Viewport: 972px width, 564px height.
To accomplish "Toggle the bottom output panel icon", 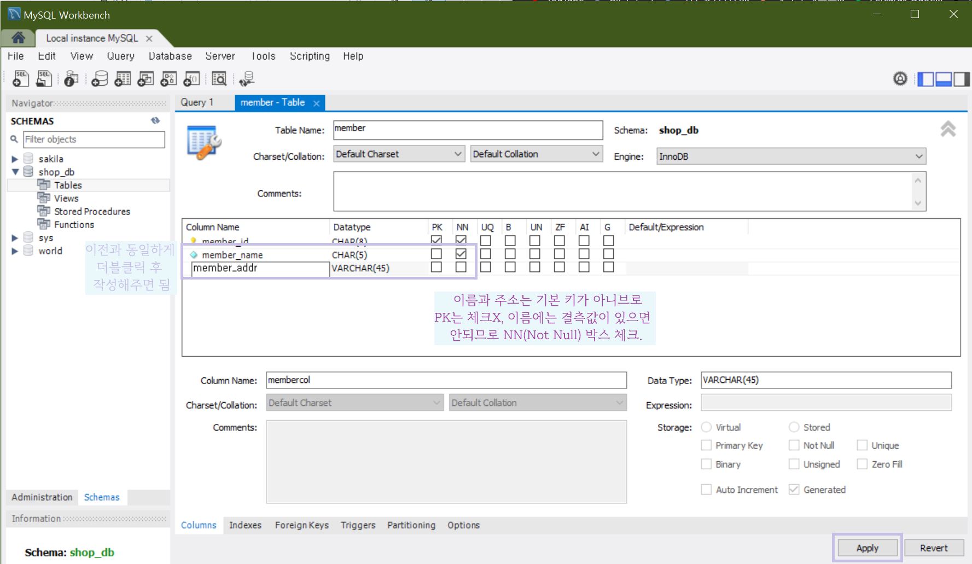I will click(944, 79).
